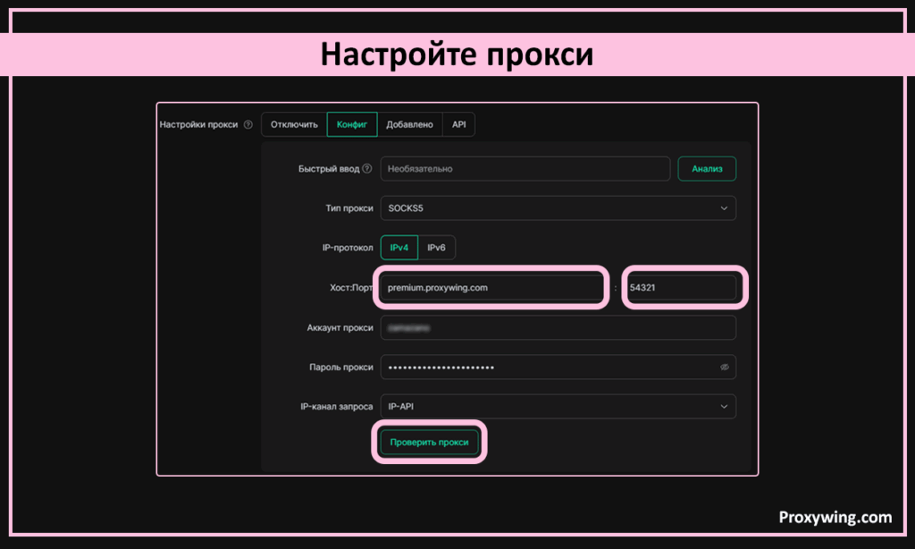Screen dimensions: 915x549
Task: Focus the Аккаунт прокси input field
Action: pyautogui.click(x=558, y=328)
